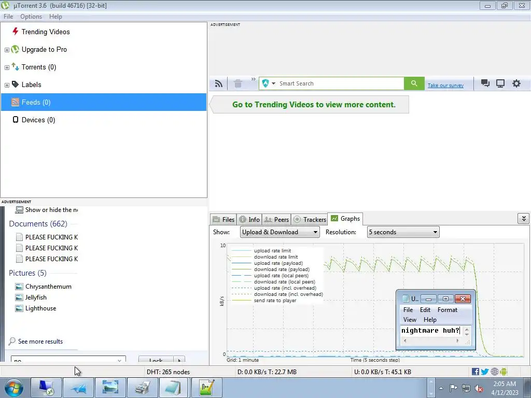Viewport: 531px width, 398px height.
Task: Expand the Torrents tree node
Action: (7, 67)
